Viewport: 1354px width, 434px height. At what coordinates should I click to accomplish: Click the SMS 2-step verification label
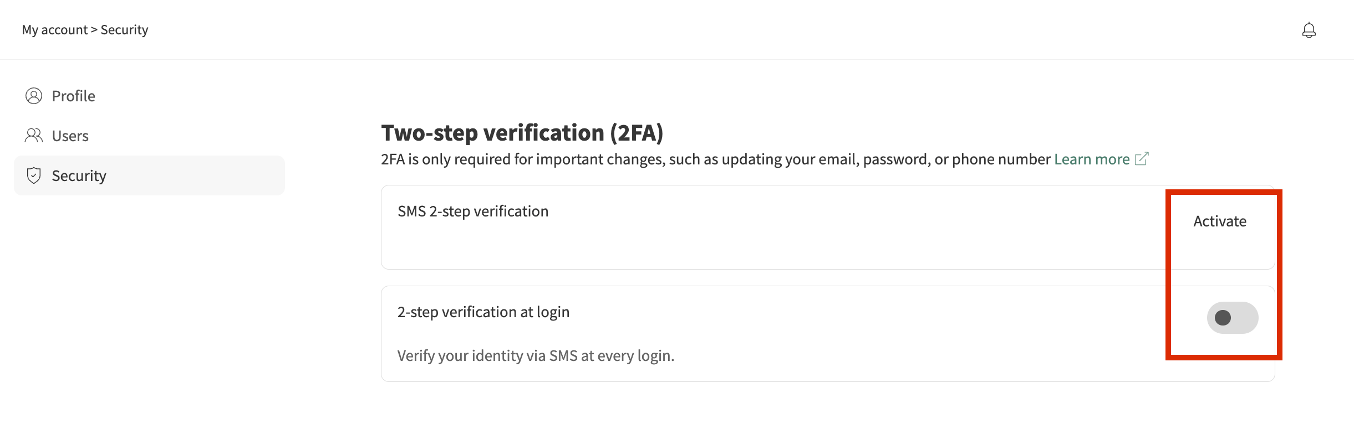click(x=472, y=211)
